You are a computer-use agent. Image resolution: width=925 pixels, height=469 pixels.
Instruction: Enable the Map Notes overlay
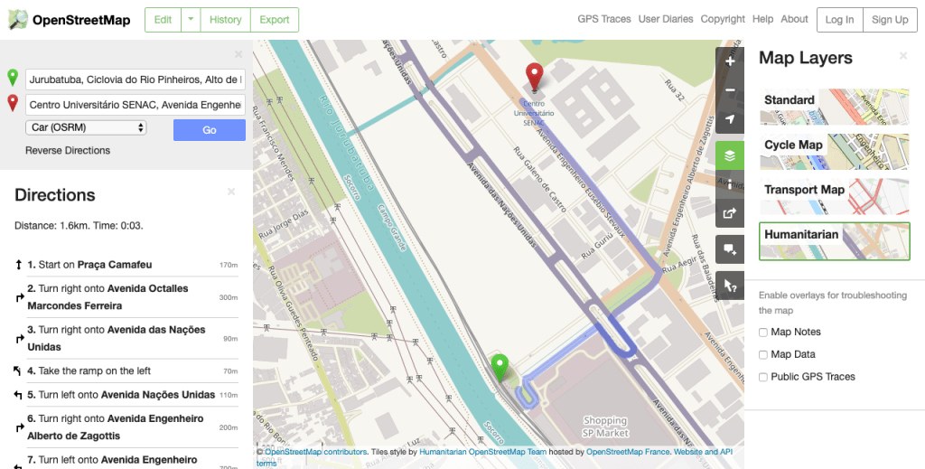764,333
